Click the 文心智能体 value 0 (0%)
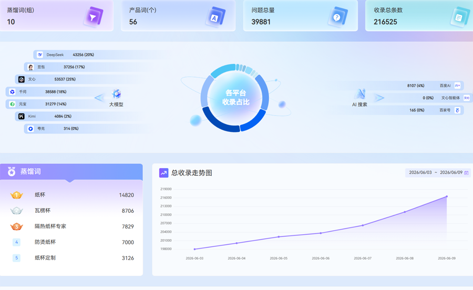Image resolution: width=473 pixels, height=290 pixels. pyautogui.click(x=428, y=98)
